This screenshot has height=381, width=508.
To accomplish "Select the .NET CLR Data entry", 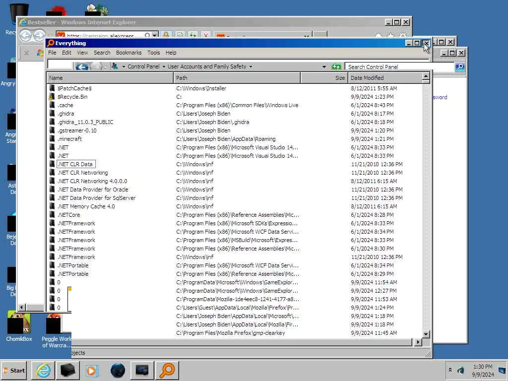I will tap(76, 164).
